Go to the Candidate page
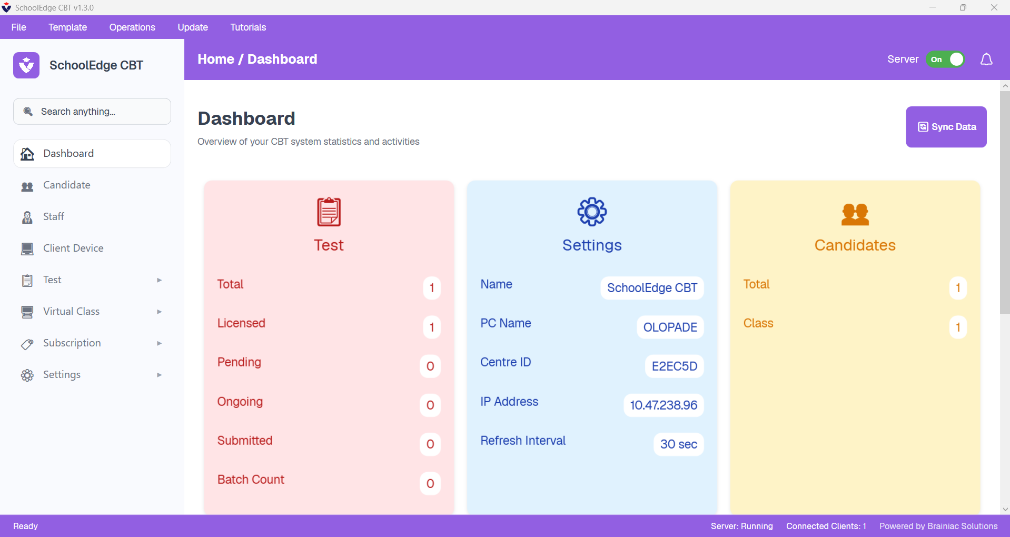Viewport: 1010px width, 537px height. 92,185
